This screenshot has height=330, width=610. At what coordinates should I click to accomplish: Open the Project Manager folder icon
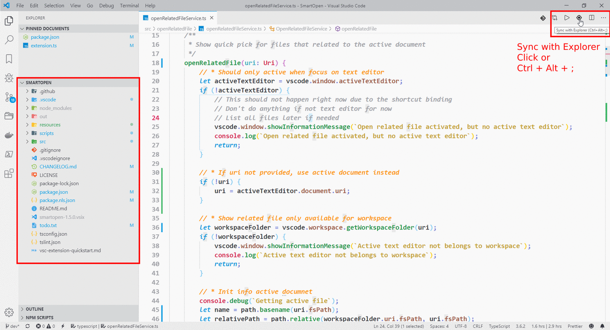[9, 116]
